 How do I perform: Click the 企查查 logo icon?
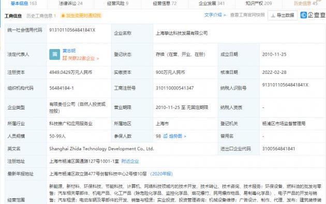[304, 15]
